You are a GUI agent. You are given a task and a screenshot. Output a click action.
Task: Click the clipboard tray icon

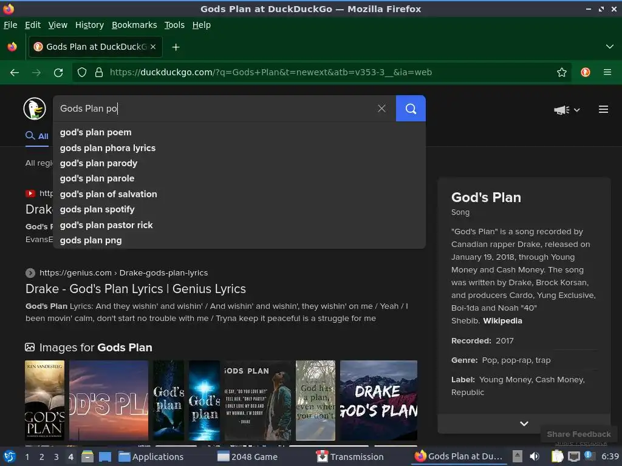point(557,456)
